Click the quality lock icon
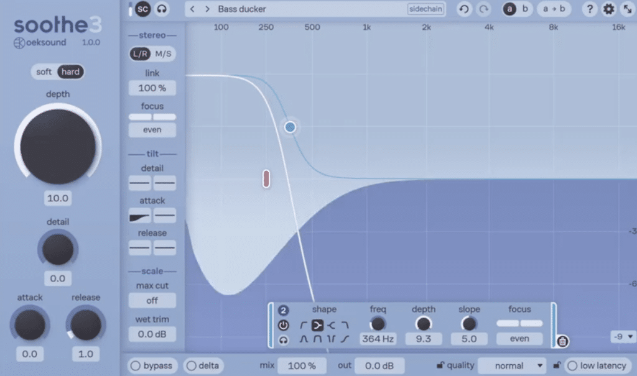The height and width of the screenshot is (376, 637). 440,365
